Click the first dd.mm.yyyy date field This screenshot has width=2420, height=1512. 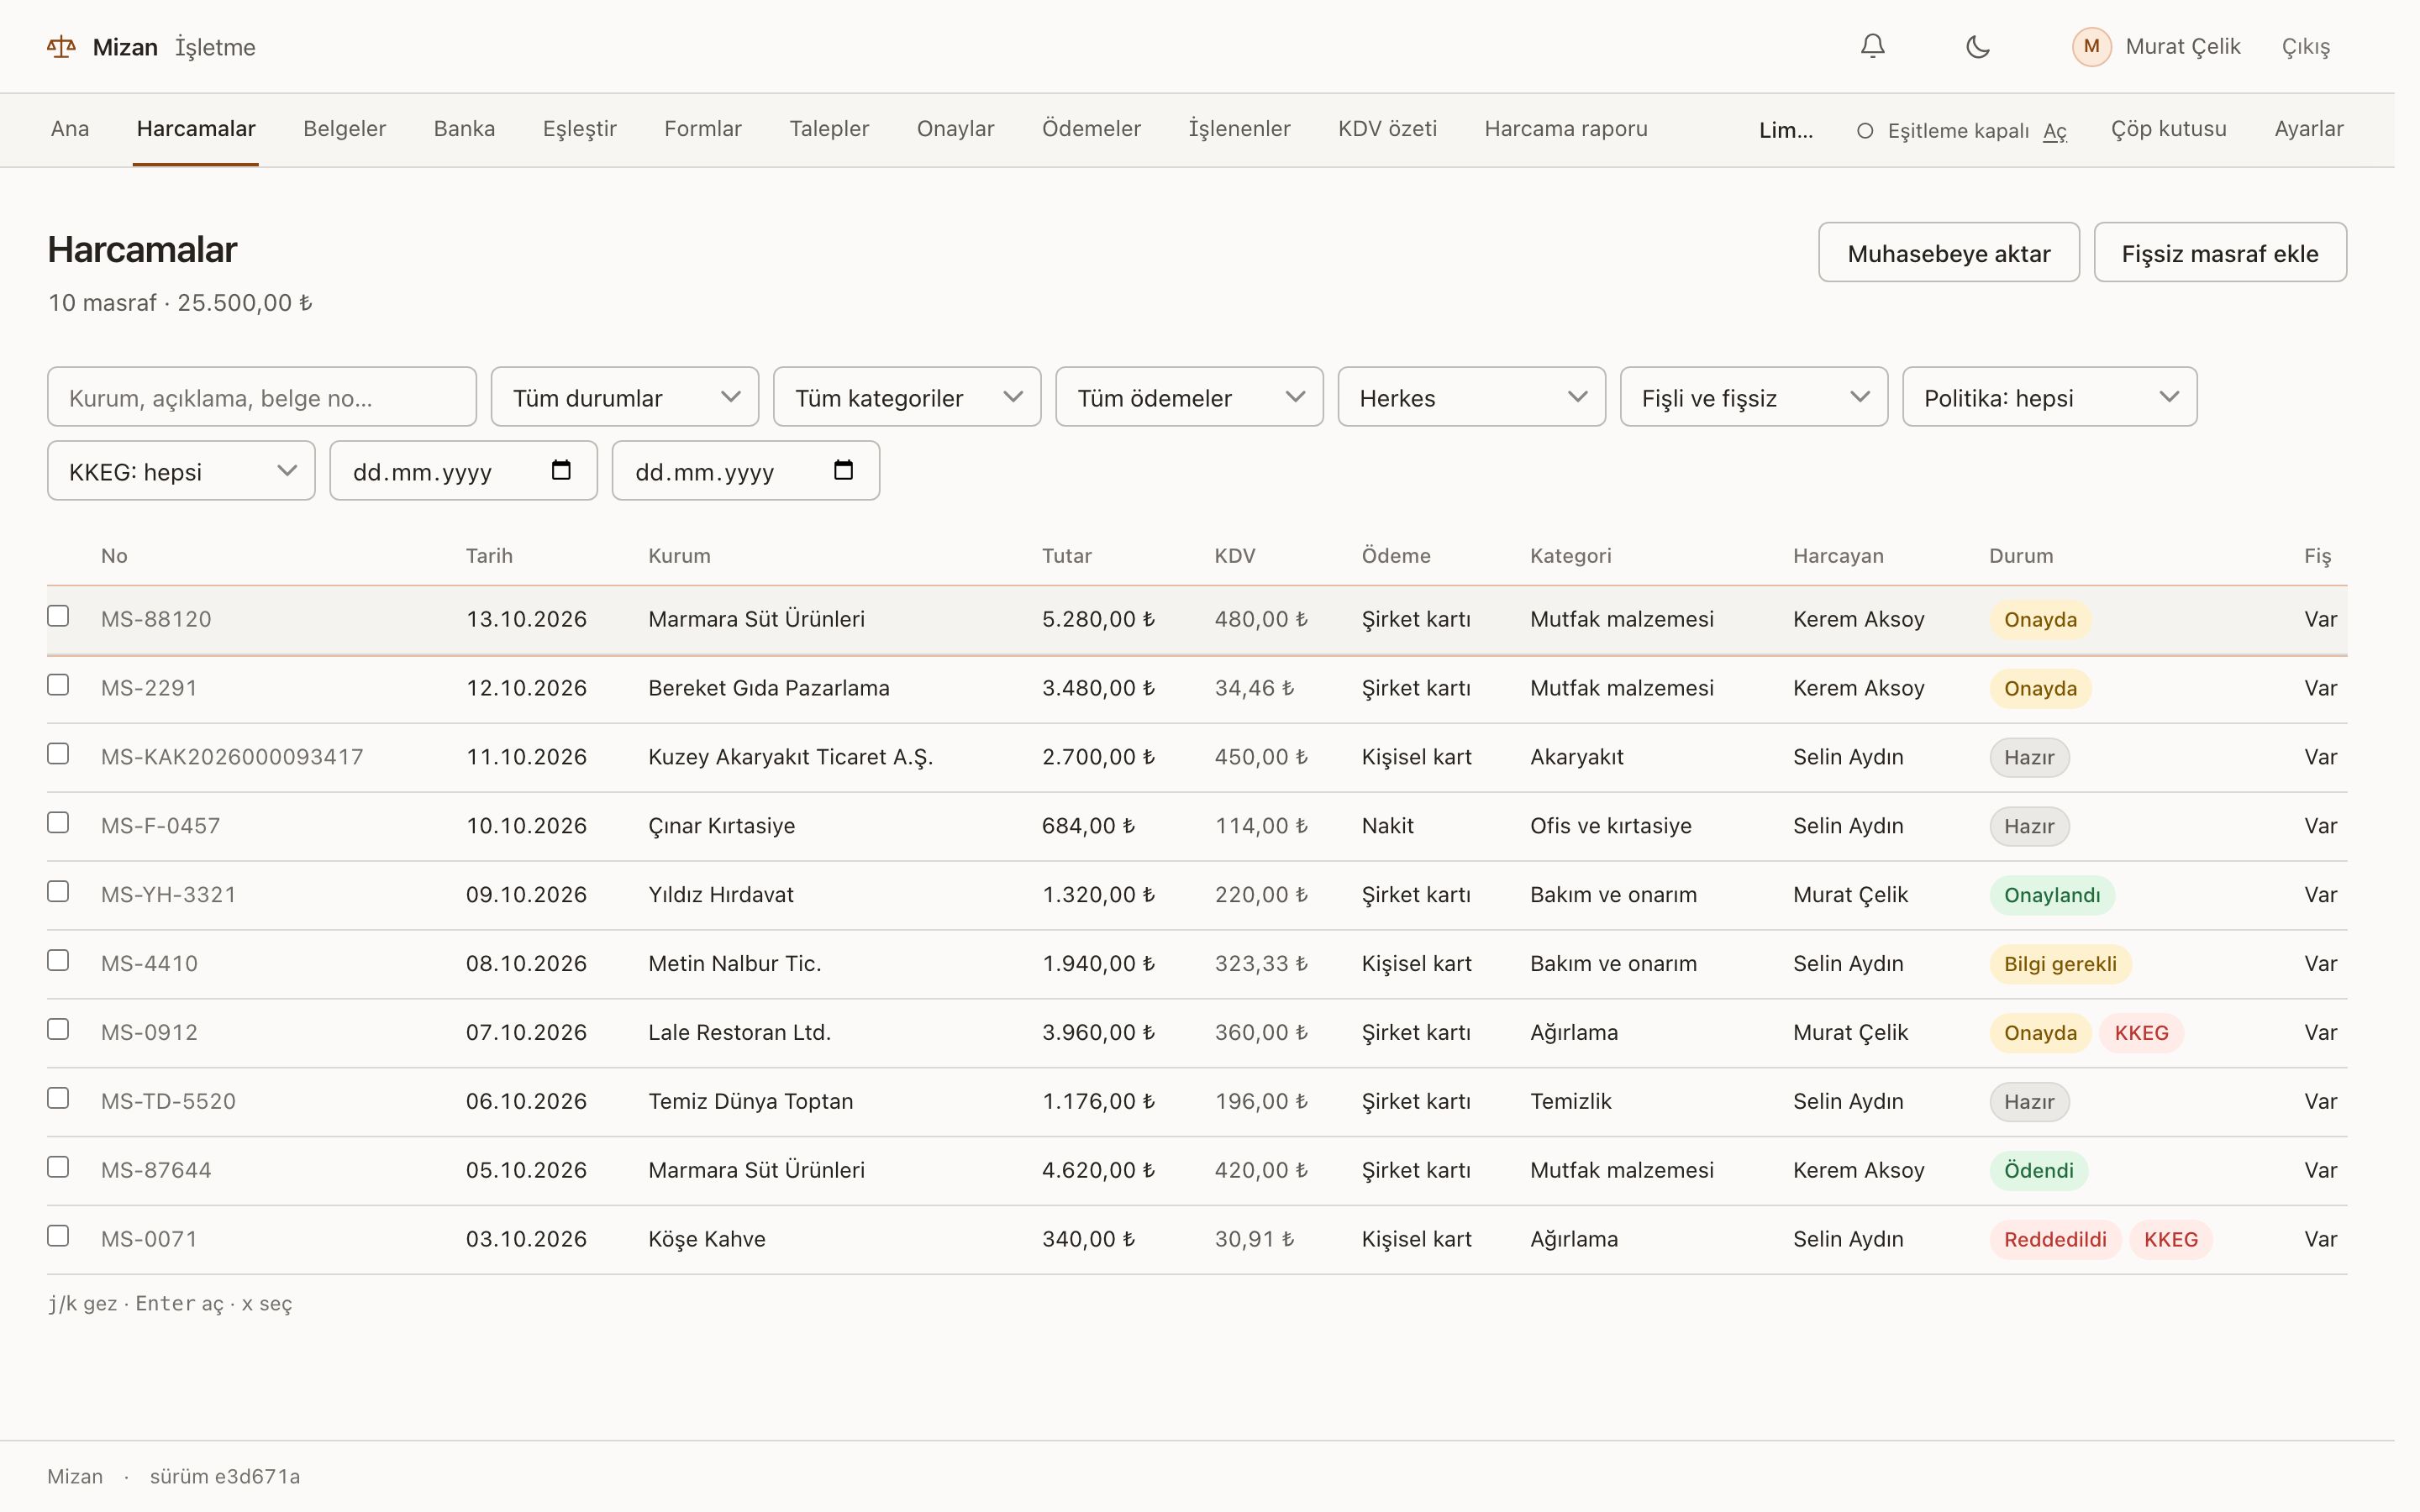pos(463,471)
